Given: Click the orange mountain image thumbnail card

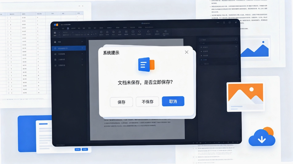Looking at the screenshot, I should (x=246, y=97).
